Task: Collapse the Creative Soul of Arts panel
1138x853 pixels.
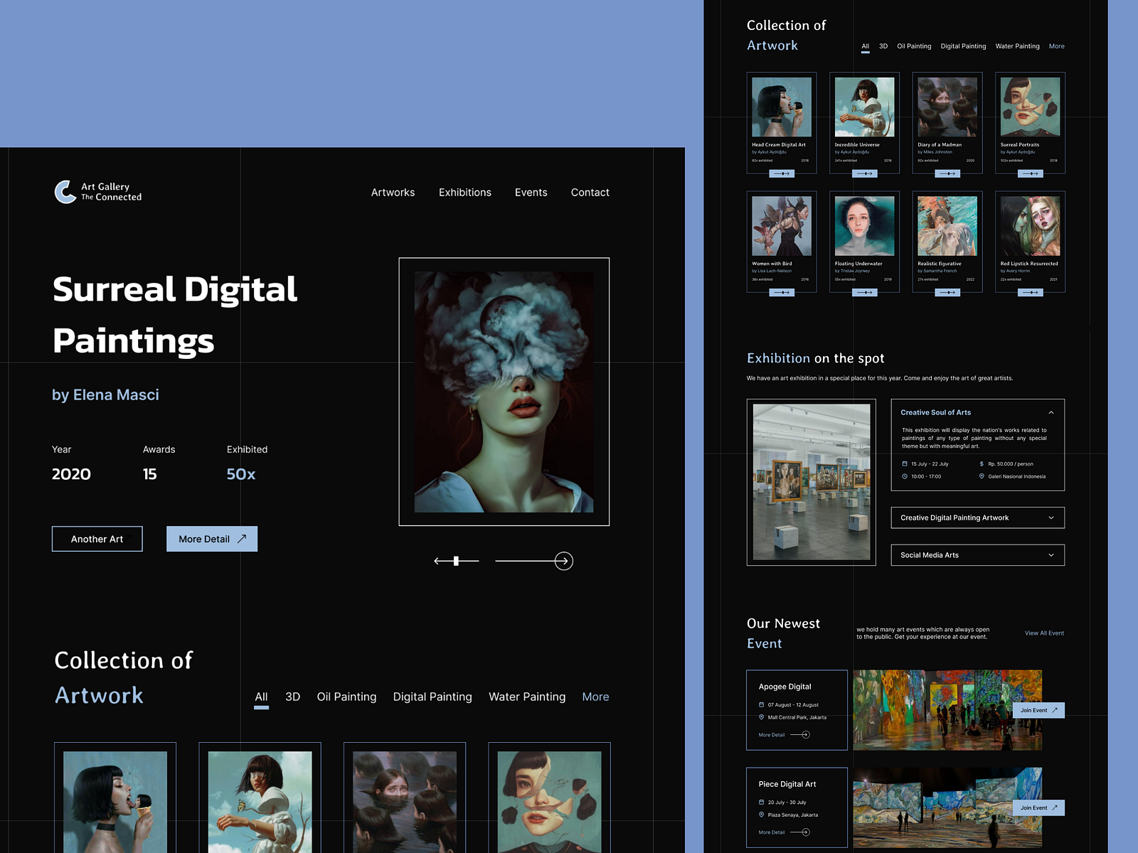Action: click(1051, 412)
